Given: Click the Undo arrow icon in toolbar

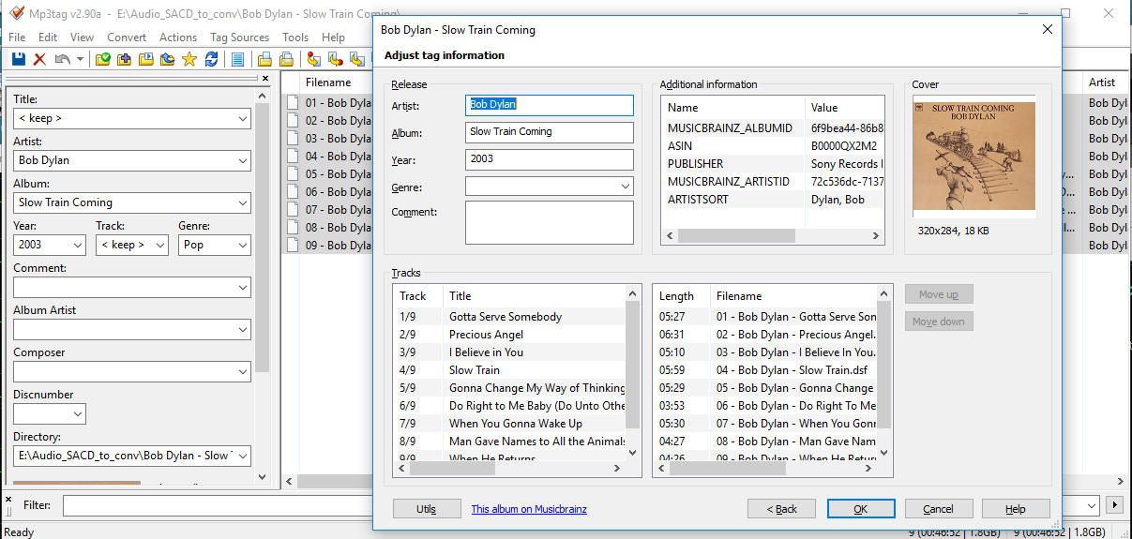Looking at the screenshot, I should pyautogui.click(x=62, y=59).
